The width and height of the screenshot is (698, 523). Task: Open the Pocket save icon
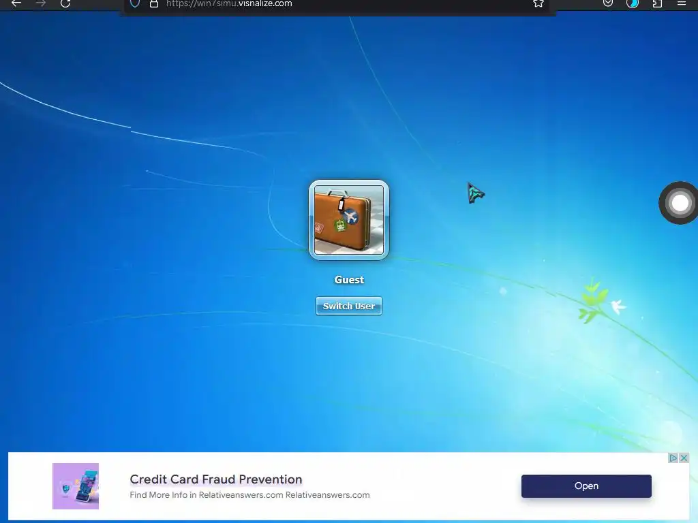tap(607, 3)
